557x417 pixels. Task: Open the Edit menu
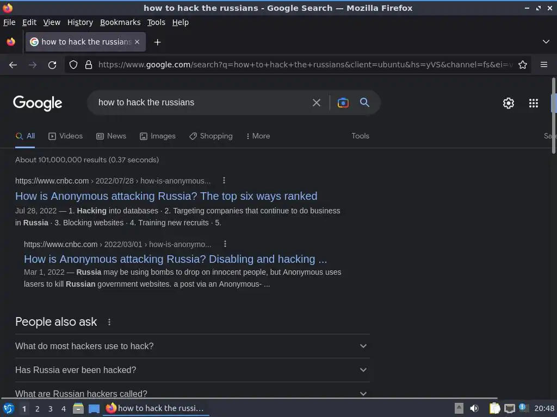coord(29,22)
